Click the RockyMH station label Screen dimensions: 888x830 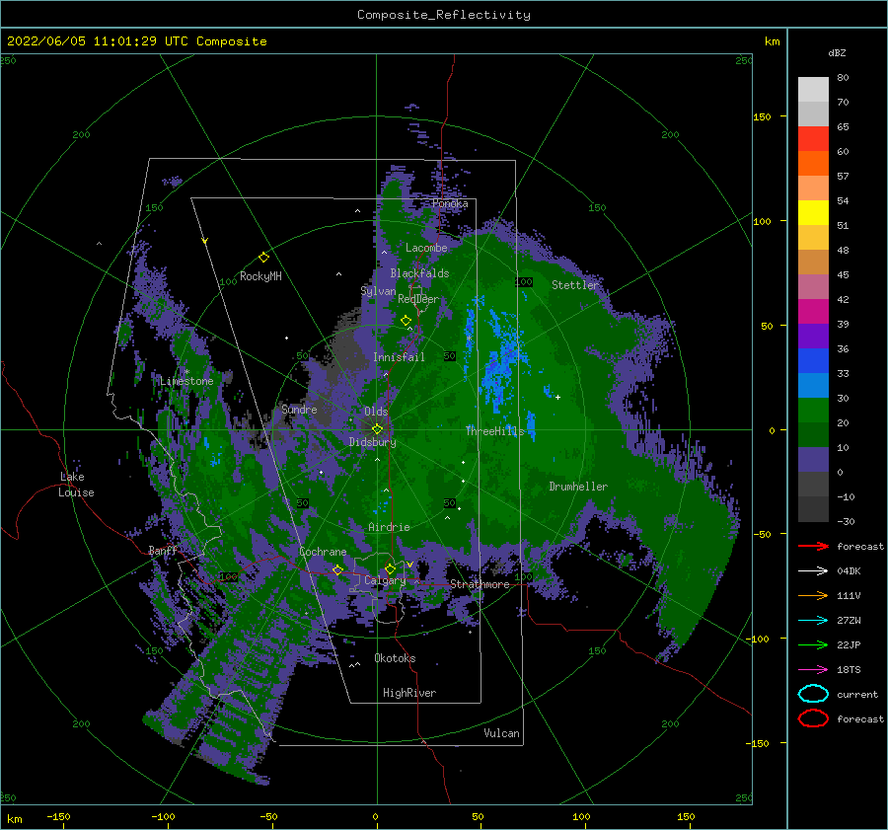261,276
